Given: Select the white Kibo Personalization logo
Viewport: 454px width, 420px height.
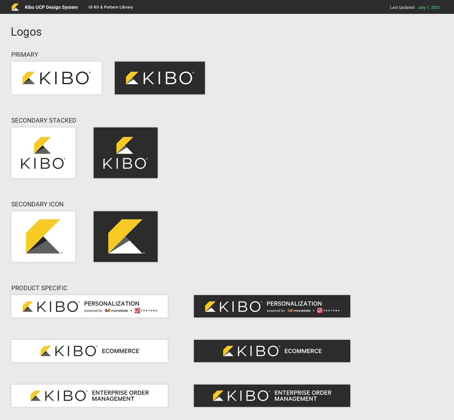Looking at the screenshot, I should (90, 306).
